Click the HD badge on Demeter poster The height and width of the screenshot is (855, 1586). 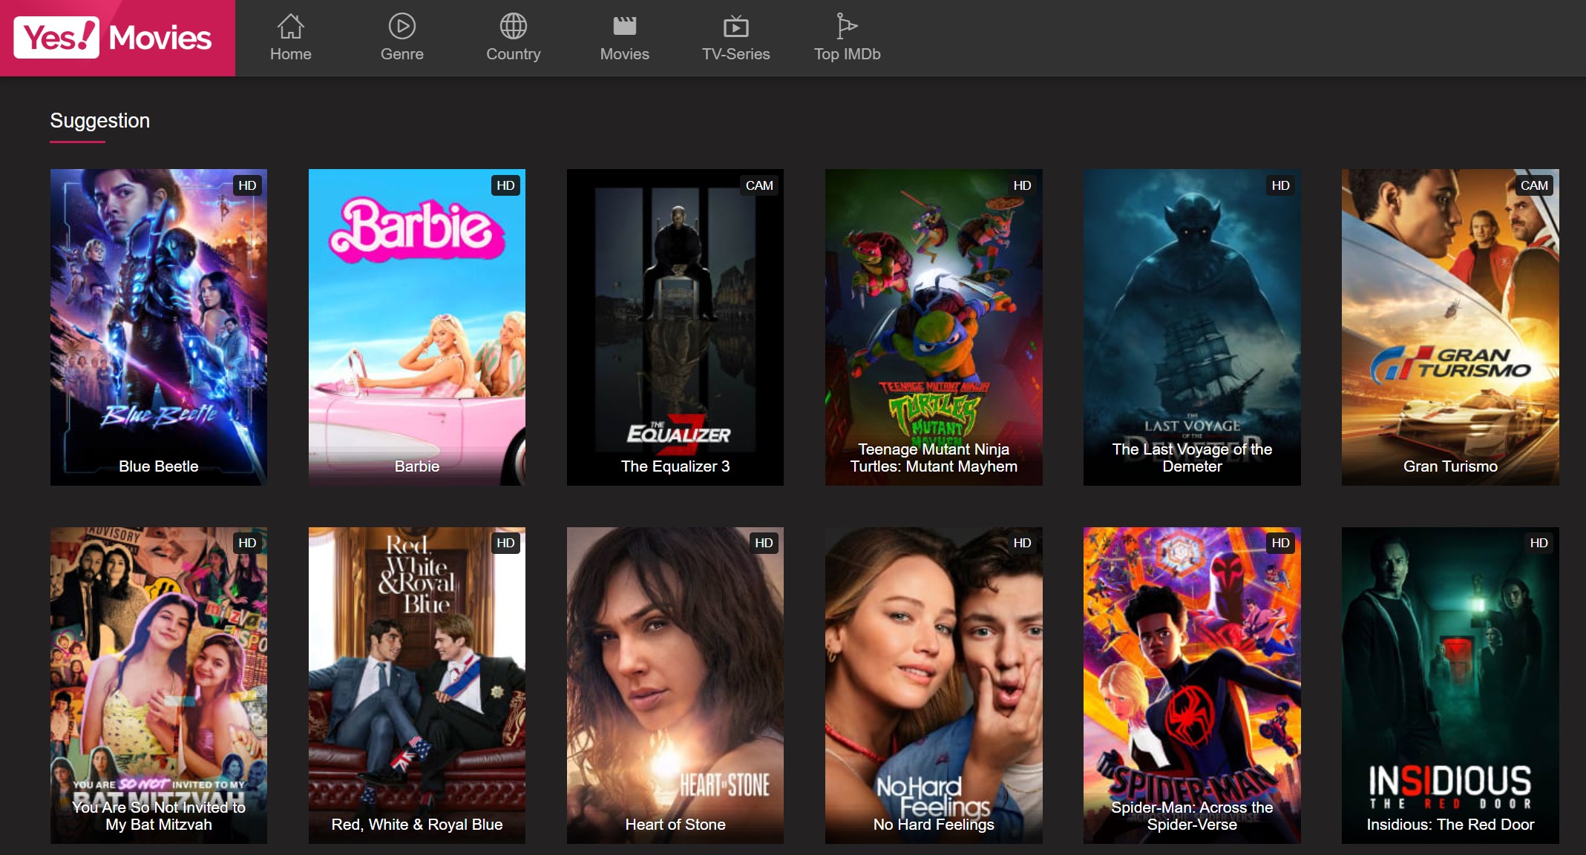pyautogui.click(x=1280, y=185)
